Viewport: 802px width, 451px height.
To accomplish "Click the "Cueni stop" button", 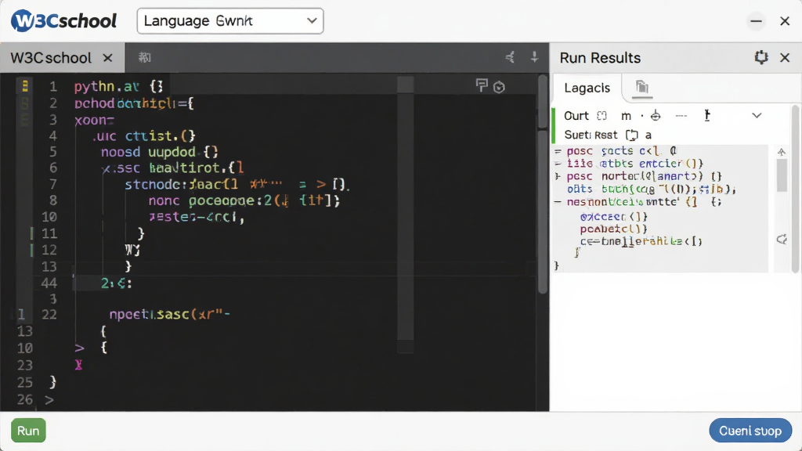I will tap(750, 431).
